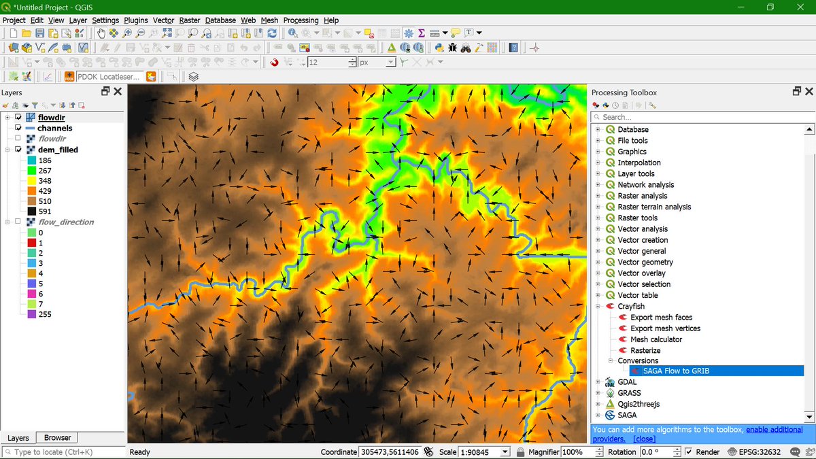Click the messages speech bubble in status bar
The width and height of the screenshot is (816, 459).
(795, 452)
